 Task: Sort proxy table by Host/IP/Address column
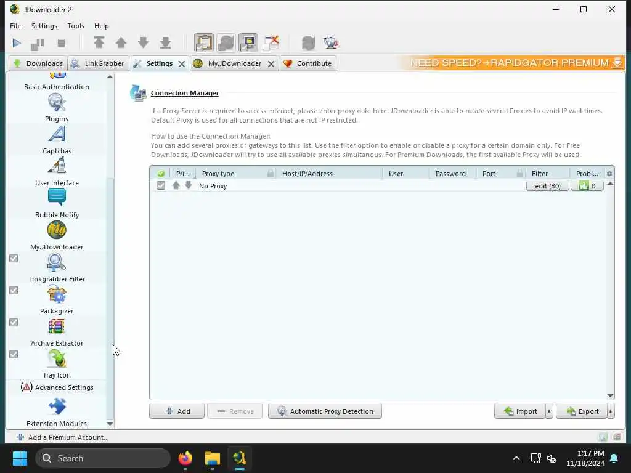(329, 173)
